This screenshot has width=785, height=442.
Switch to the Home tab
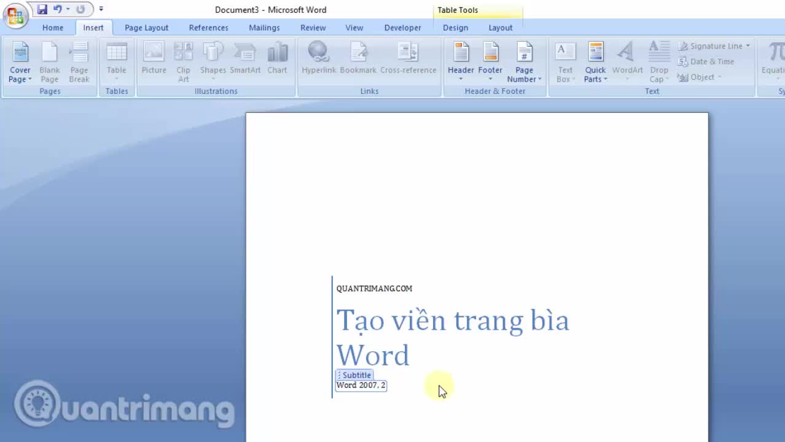53,28
